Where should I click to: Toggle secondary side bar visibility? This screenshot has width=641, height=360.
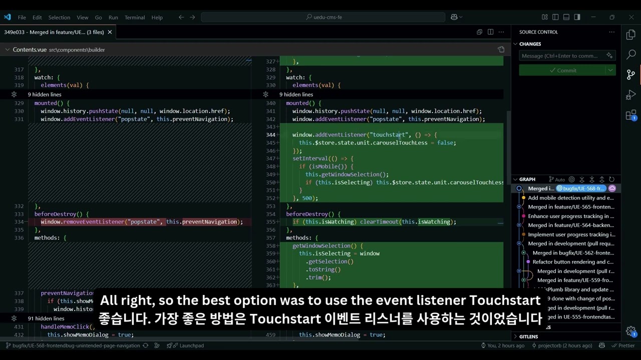pos(577,17)
